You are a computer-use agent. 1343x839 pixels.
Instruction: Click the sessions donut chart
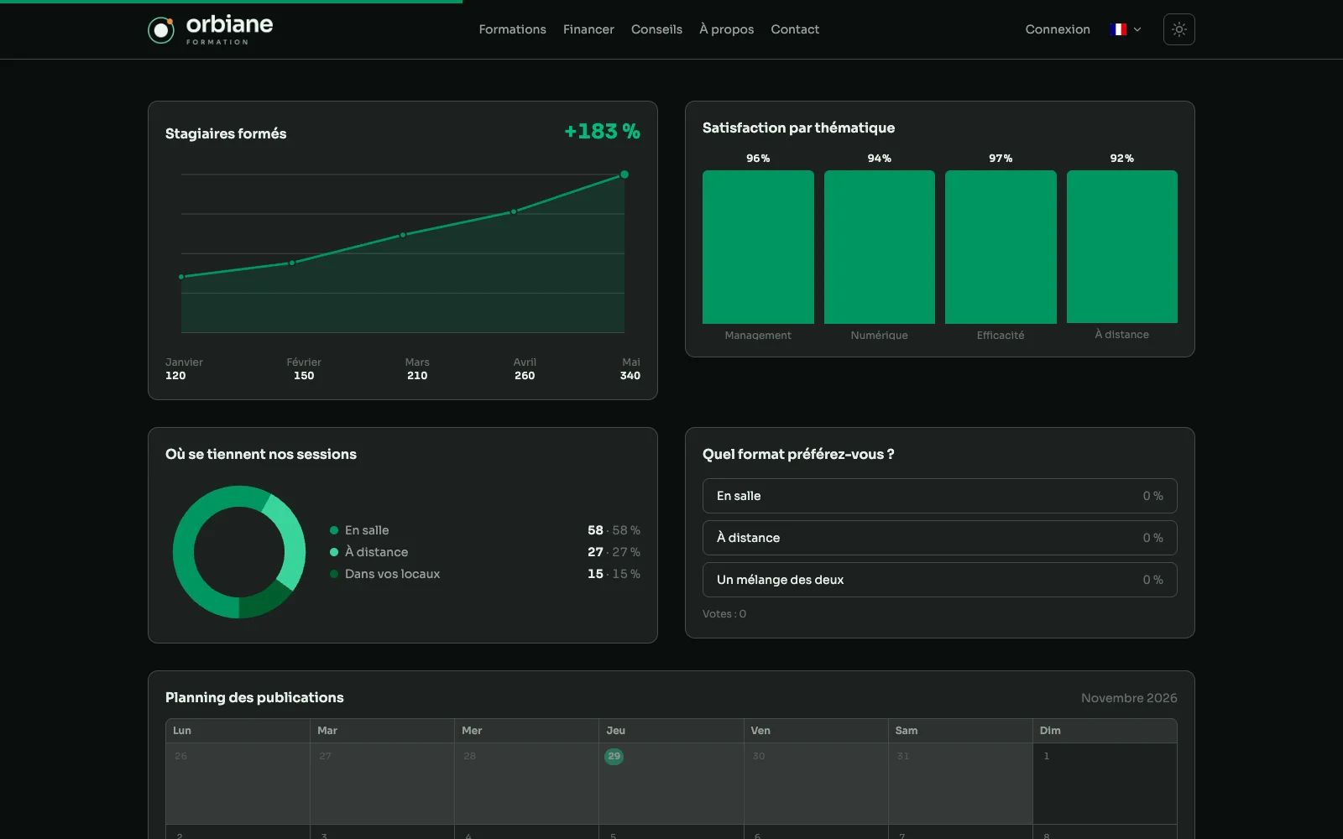click(x=239, y=552)
